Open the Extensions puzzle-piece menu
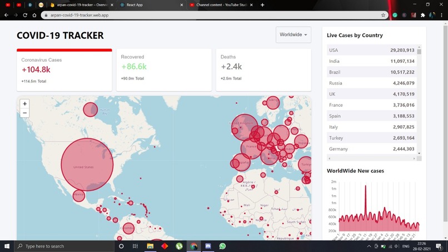448x252 pixels. [x=423, y=15]
